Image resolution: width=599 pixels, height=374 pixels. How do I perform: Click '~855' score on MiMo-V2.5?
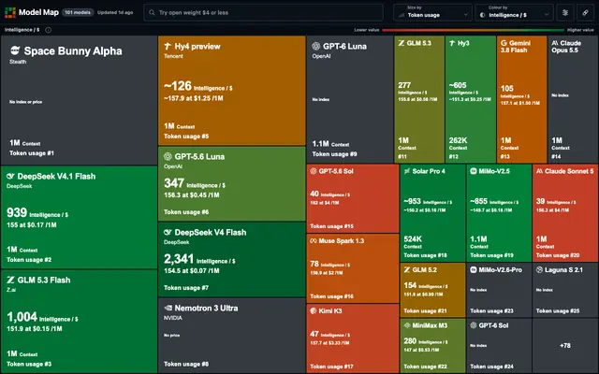click(x=478, y=201)
